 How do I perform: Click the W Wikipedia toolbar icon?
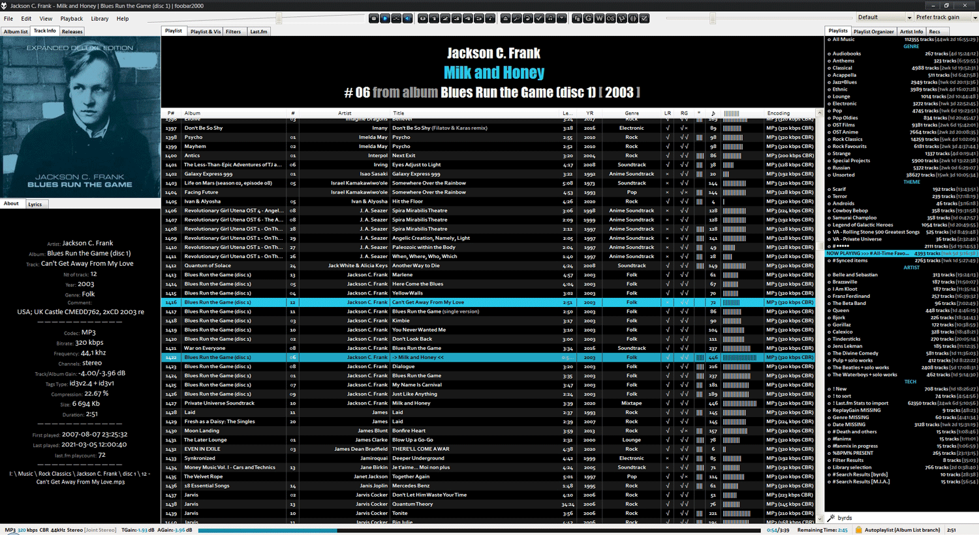point(599,18)
